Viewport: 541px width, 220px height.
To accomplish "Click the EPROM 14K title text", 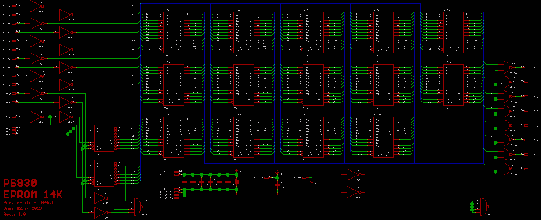I will pyautogui.click(x=33, y=194).
